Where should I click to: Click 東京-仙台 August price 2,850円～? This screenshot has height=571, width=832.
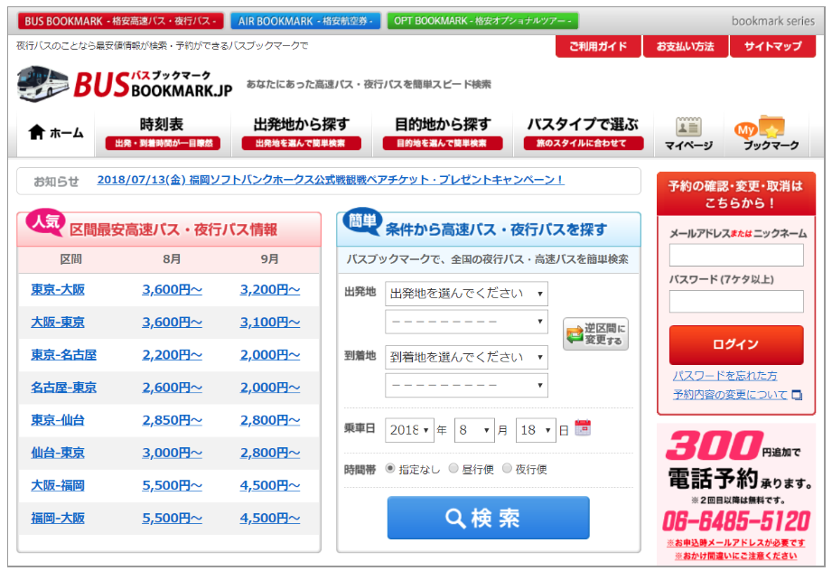tap(172, 420)
